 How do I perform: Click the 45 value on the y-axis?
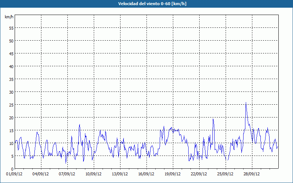click(x=11, y=54)
